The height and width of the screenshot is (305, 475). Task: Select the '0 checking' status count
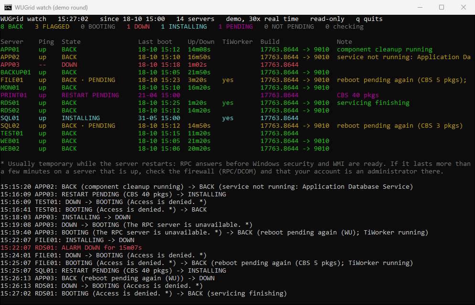(x=345, y=27)
